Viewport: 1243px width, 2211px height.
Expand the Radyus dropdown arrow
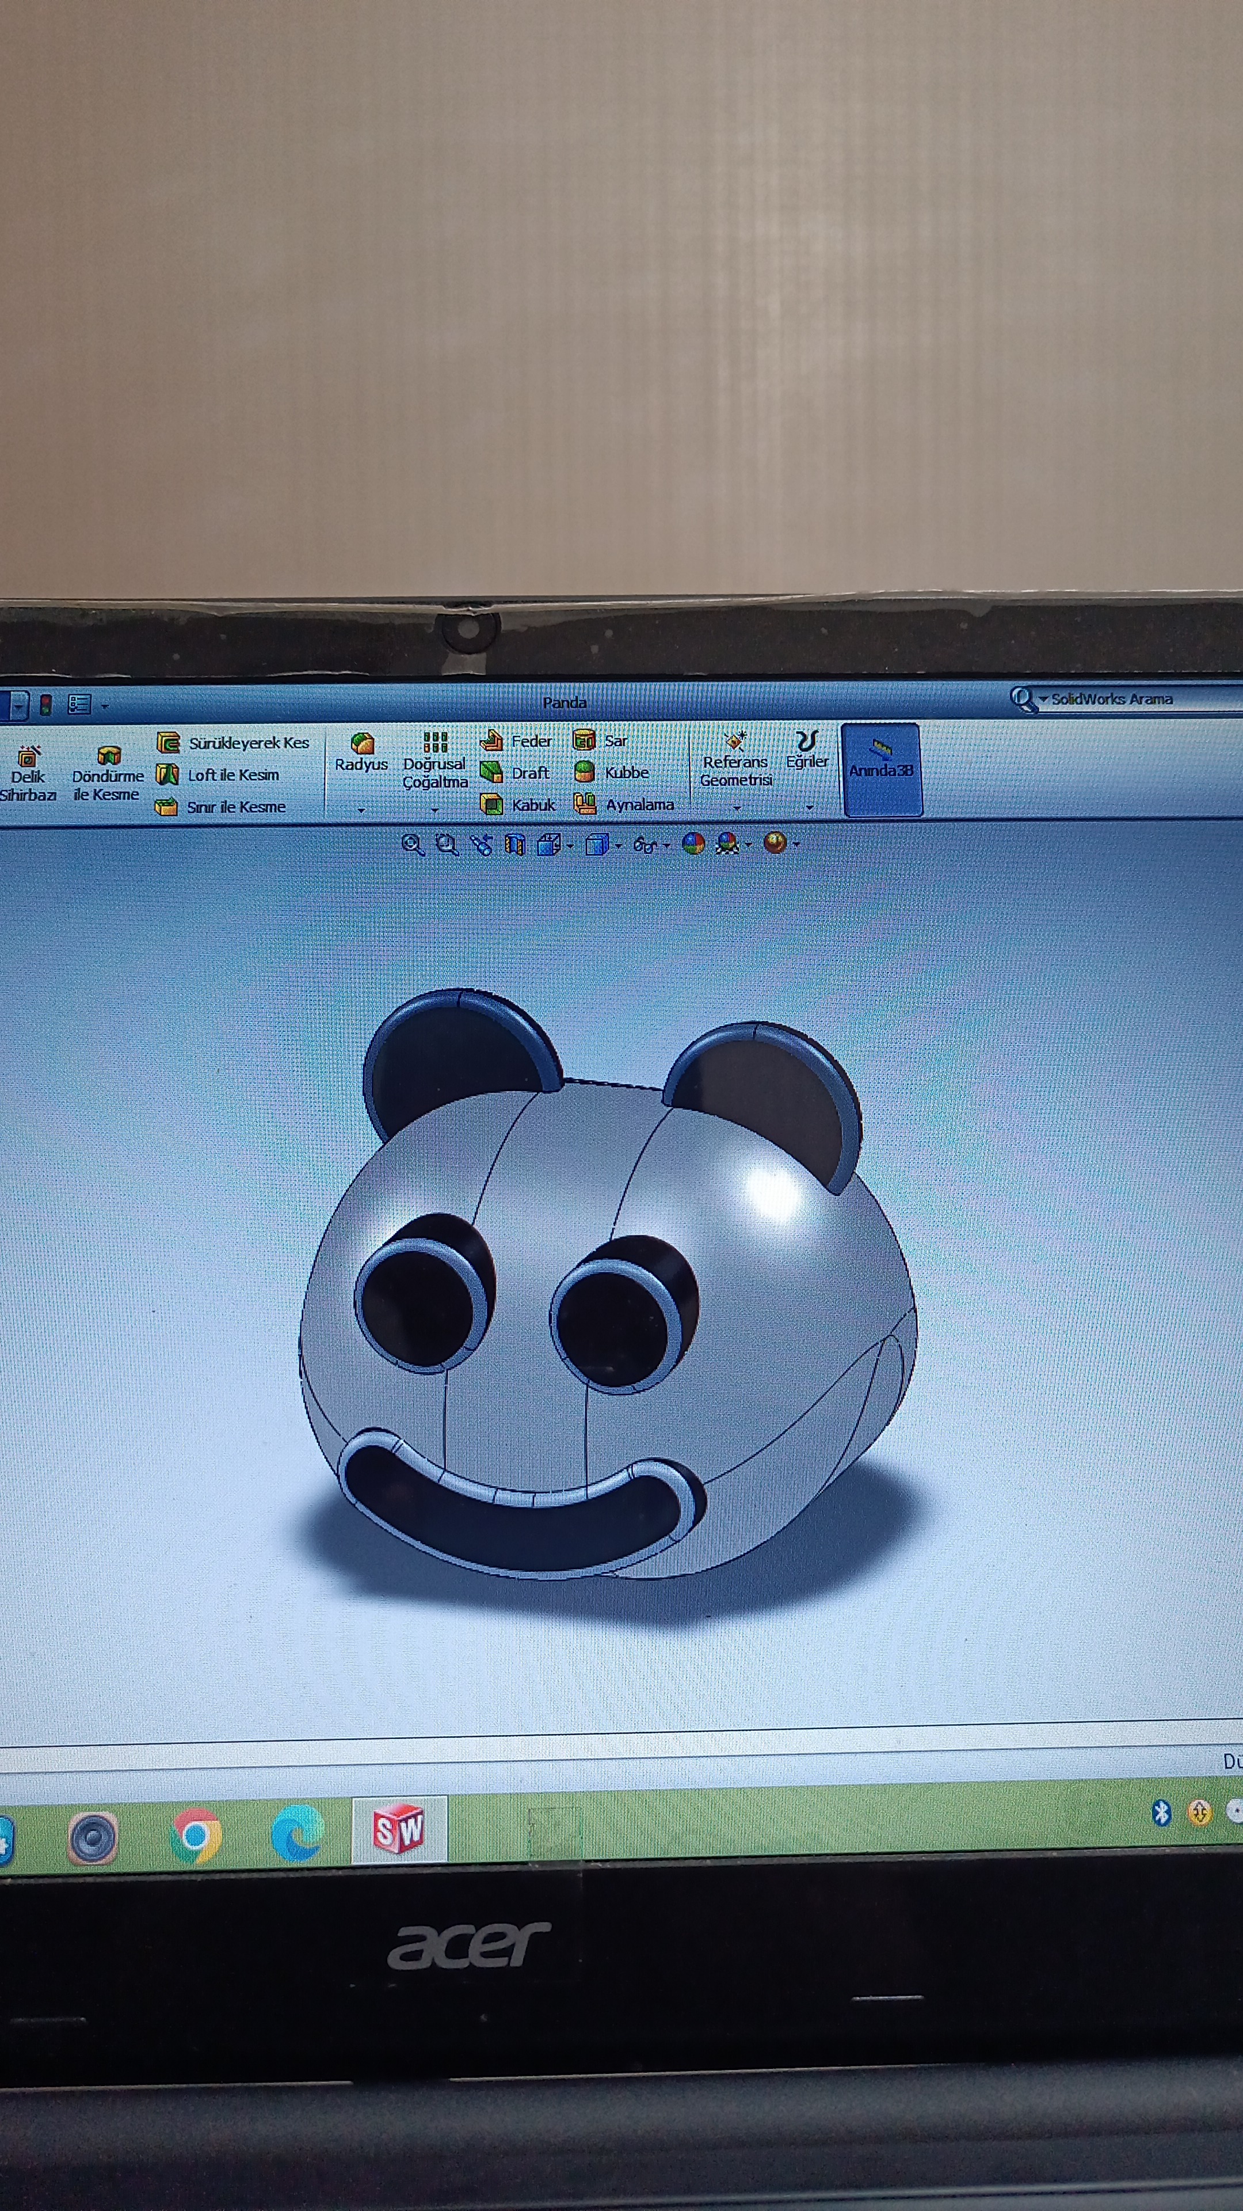(361, 810)
